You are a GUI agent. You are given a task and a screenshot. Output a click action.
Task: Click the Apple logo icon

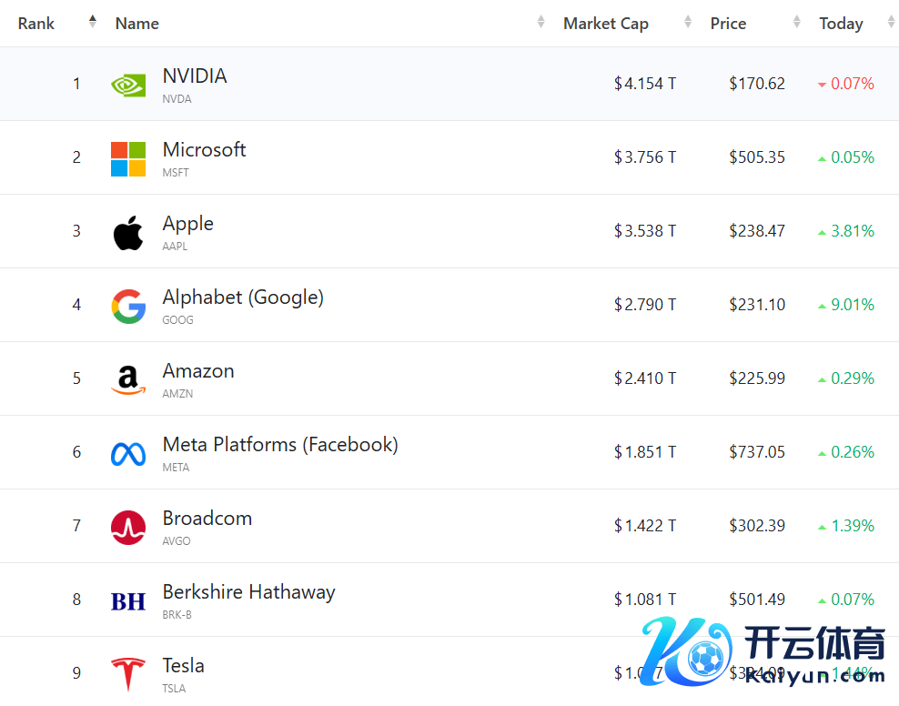coord(128,232)
